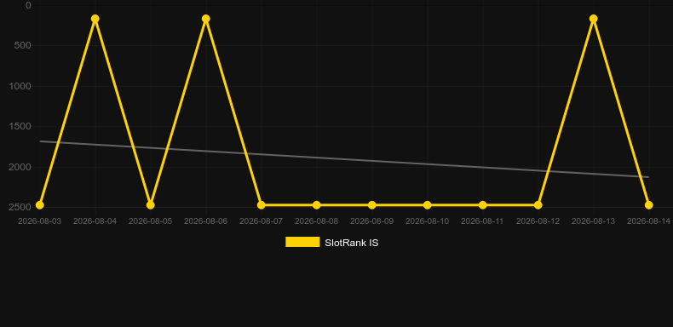The width and height of the screenshot is (673, 327).
Task: Click the 2026-08-10 x-axis date label
Action: click(427, 221)
